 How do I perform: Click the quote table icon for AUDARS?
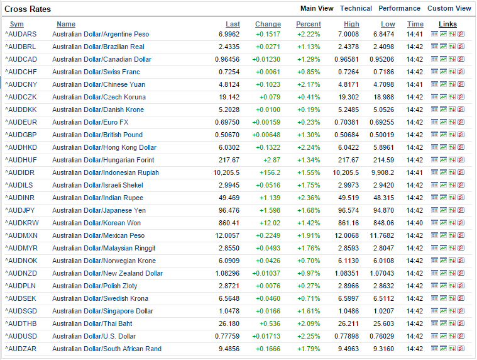pos(434,34)
